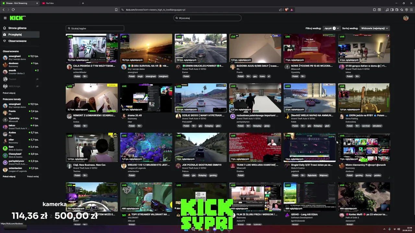The height and width of the screenshot is (233, 415).
Task: Open NOWE ŻYCIOWE PB Minecraft thumbnail
Action: [x=310, y=48]
